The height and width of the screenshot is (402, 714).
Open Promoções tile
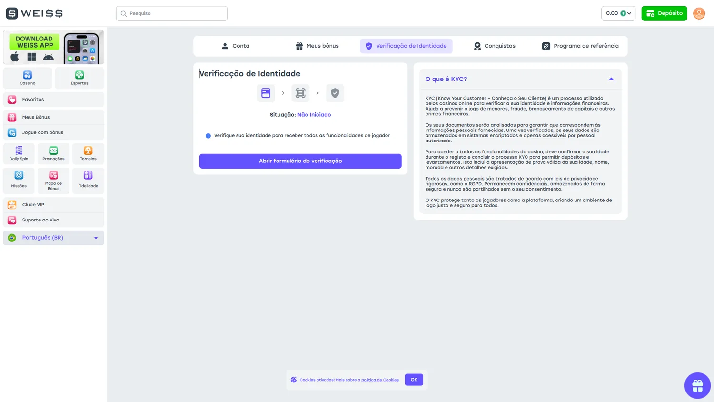(53, 153)
